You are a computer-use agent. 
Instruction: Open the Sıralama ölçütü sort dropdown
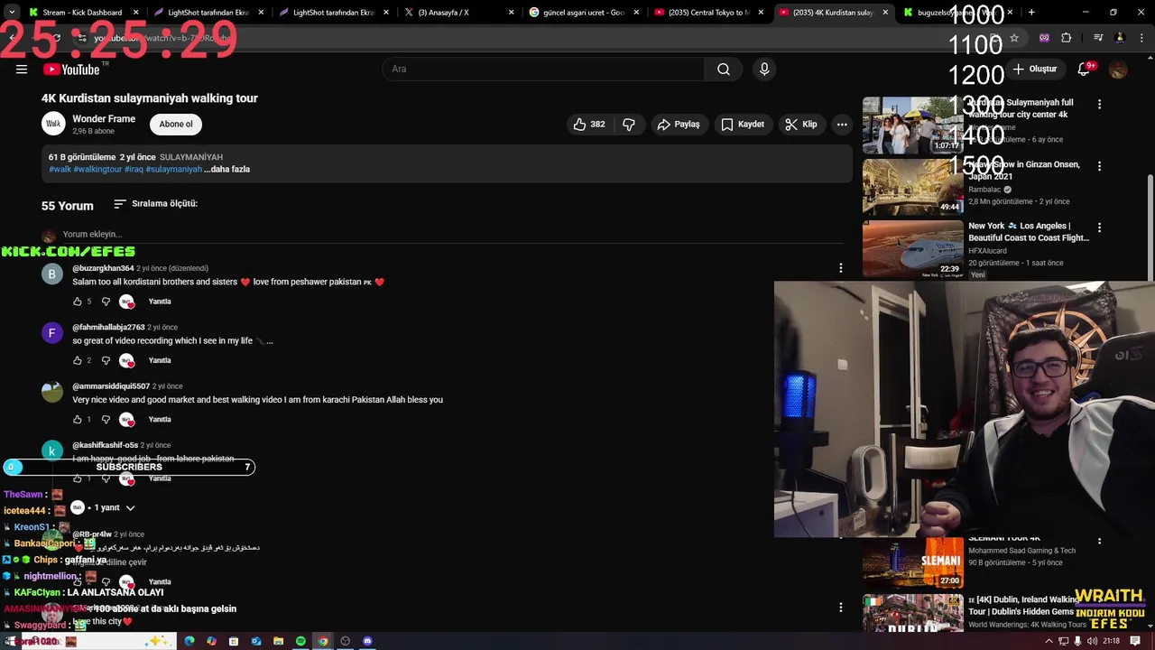(155, 204)
